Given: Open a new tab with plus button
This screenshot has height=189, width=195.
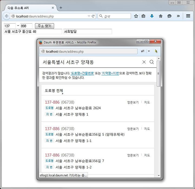Looking at the screenshot, I should 61,8.
